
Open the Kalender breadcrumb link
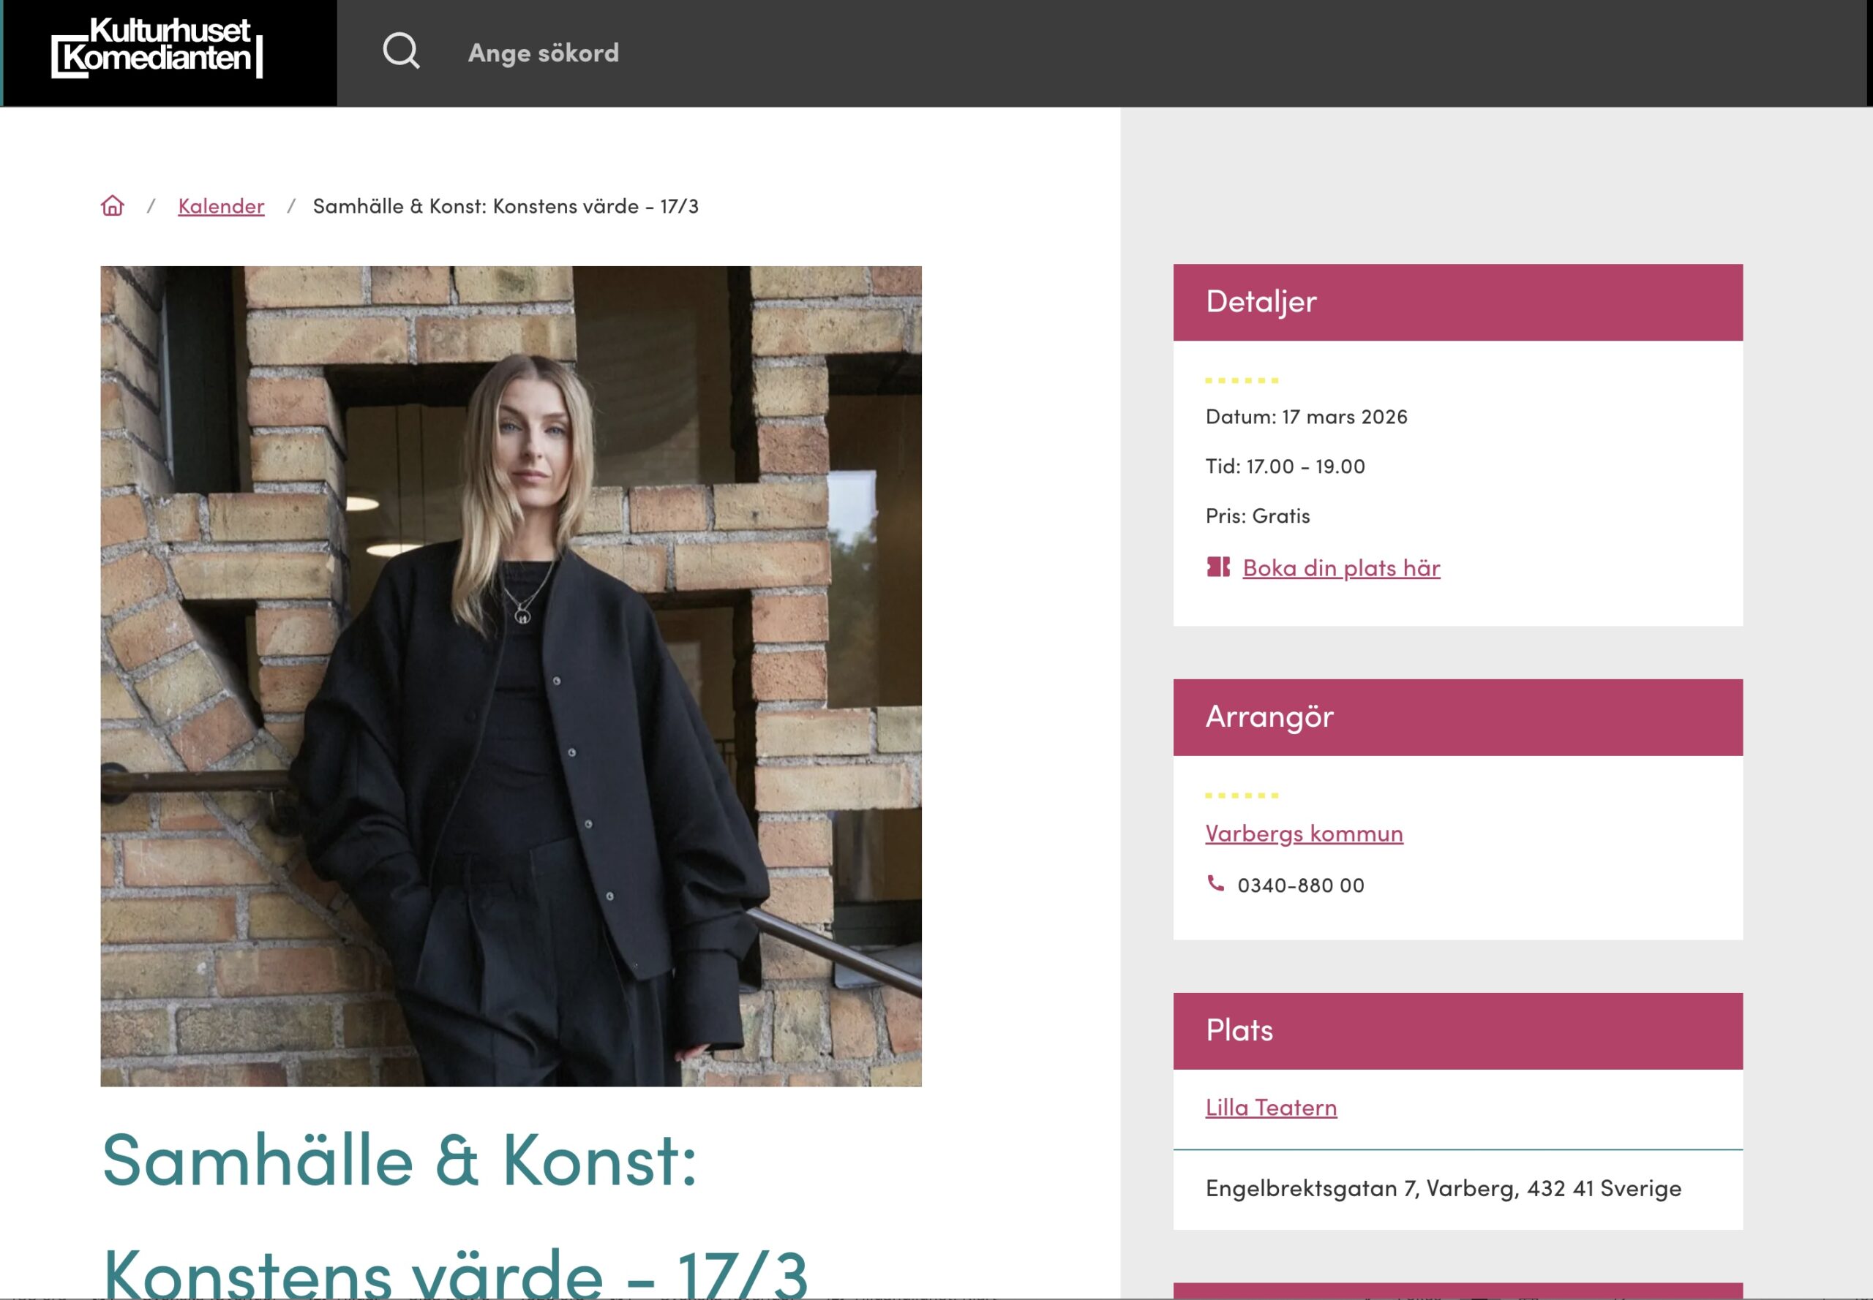click(x=221, y=206)
